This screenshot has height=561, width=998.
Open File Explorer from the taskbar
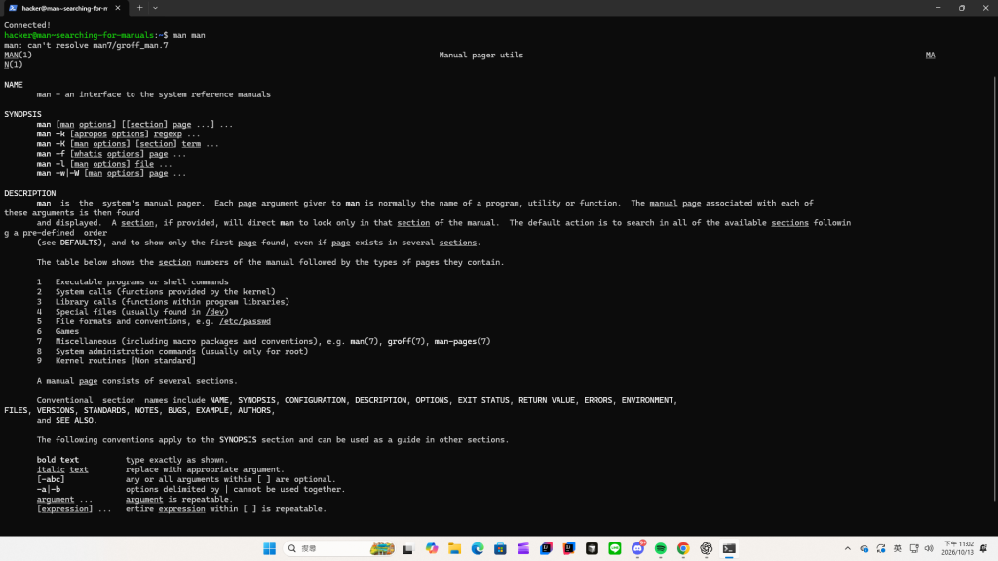(x=454, y=549)
